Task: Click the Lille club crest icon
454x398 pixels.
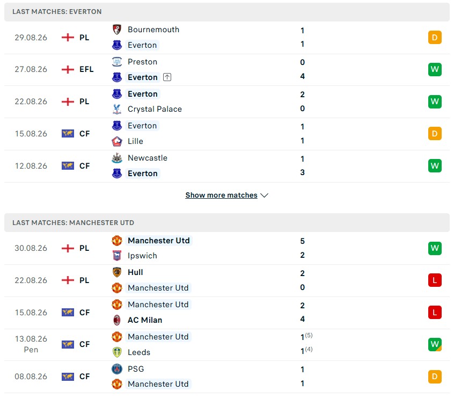Action: pos(116,141)
